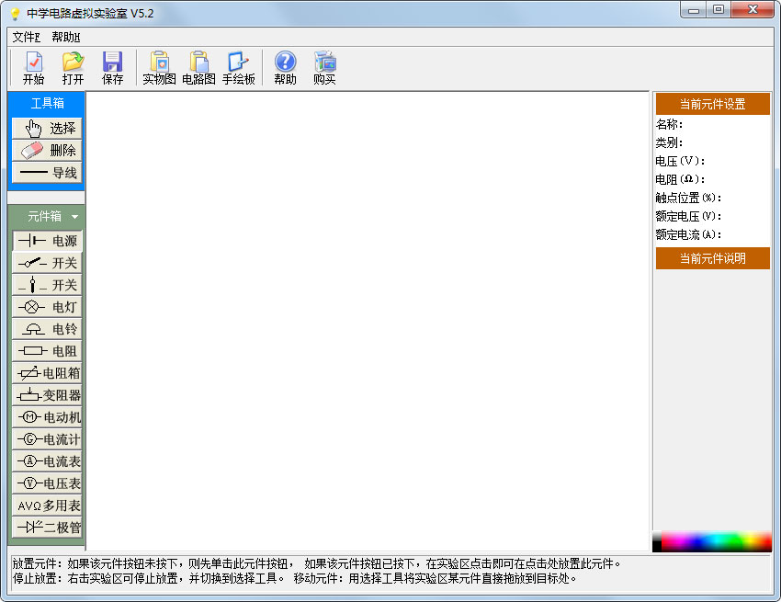Select the 电动机 motor component
This screenshot has height=602, width=781.
pyautogui.click(x=47, y=417)
